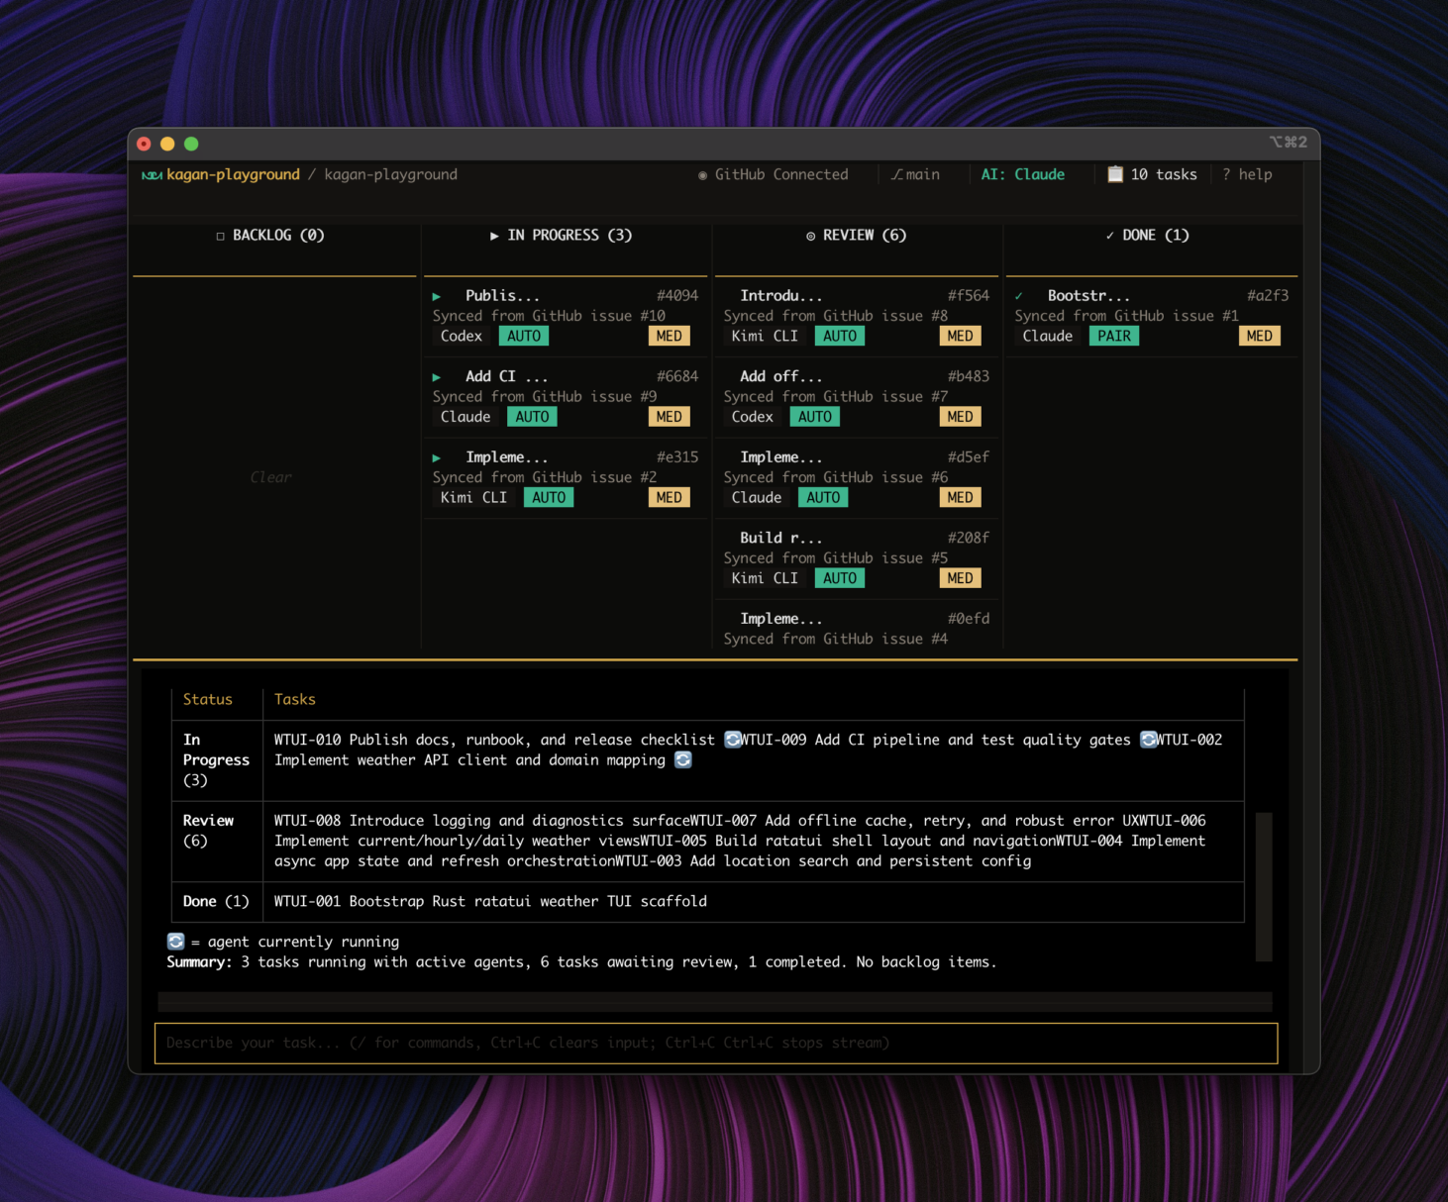1448x1202 pixels.
Task: Click the running agent icon after WTUI-010 text
Action: coord(733,740)
